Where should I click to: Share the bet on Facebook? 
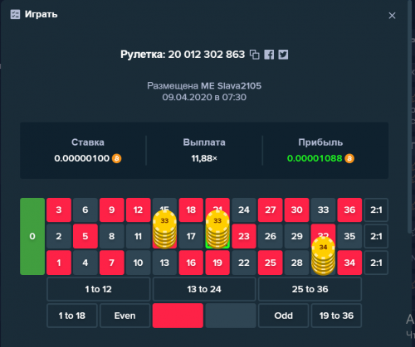pyautogui.click(x=269, y=55)
